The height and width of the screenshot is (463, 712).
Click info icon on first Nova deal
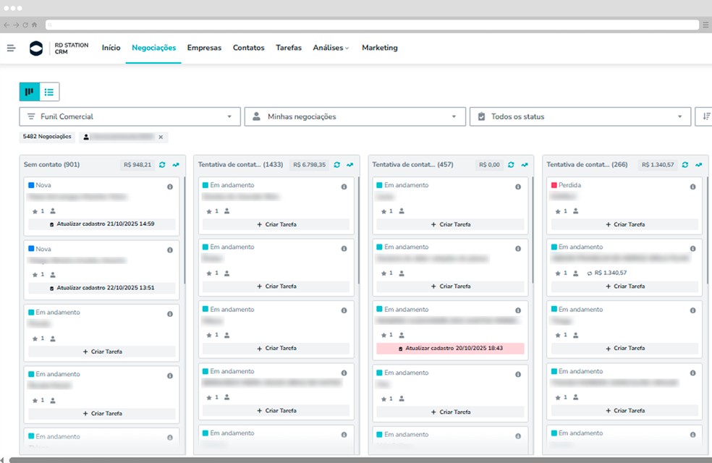170,187
